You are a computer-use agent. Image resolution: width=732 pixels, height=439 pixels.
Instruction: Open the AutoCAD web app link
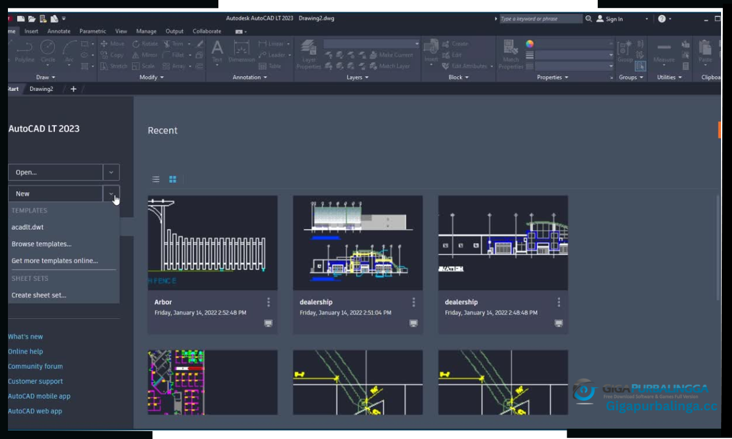point(35,411)
